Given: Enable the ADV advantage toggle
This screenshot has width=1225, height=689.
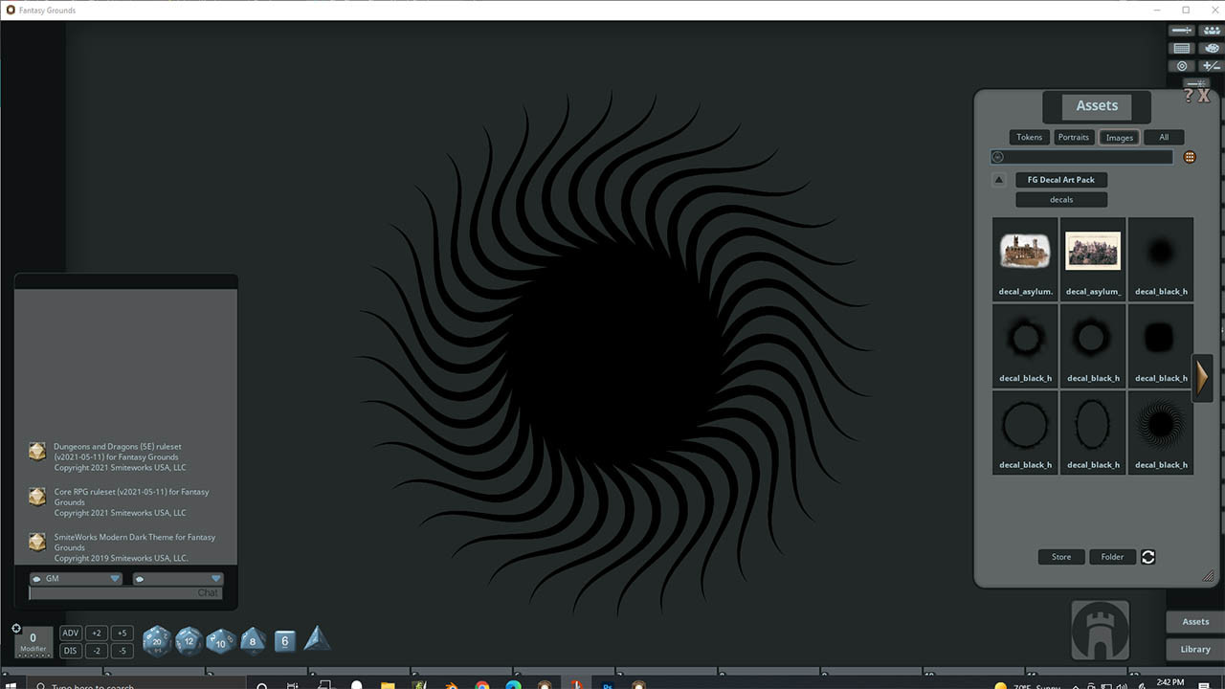Looking at the screenshot, I should click(70, 633).
